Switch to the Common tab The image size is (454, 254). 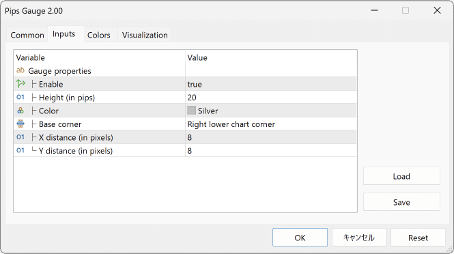point(27,35)
